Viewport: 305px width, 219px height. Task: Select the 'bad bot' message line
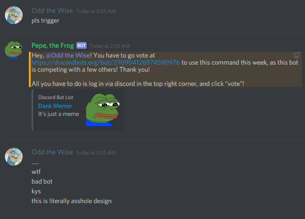tap(42, 181)
